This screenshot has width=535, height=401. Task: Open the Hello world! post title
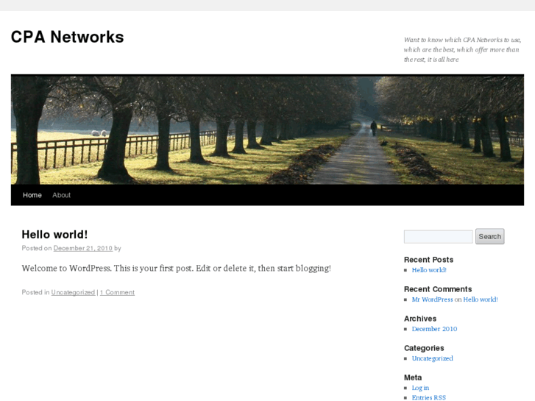(x=54, y=235)
